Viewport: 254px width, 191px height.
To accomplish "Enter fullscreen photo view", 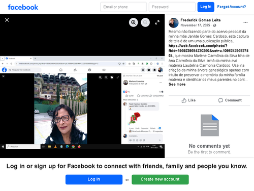I will tap(157, 22).
